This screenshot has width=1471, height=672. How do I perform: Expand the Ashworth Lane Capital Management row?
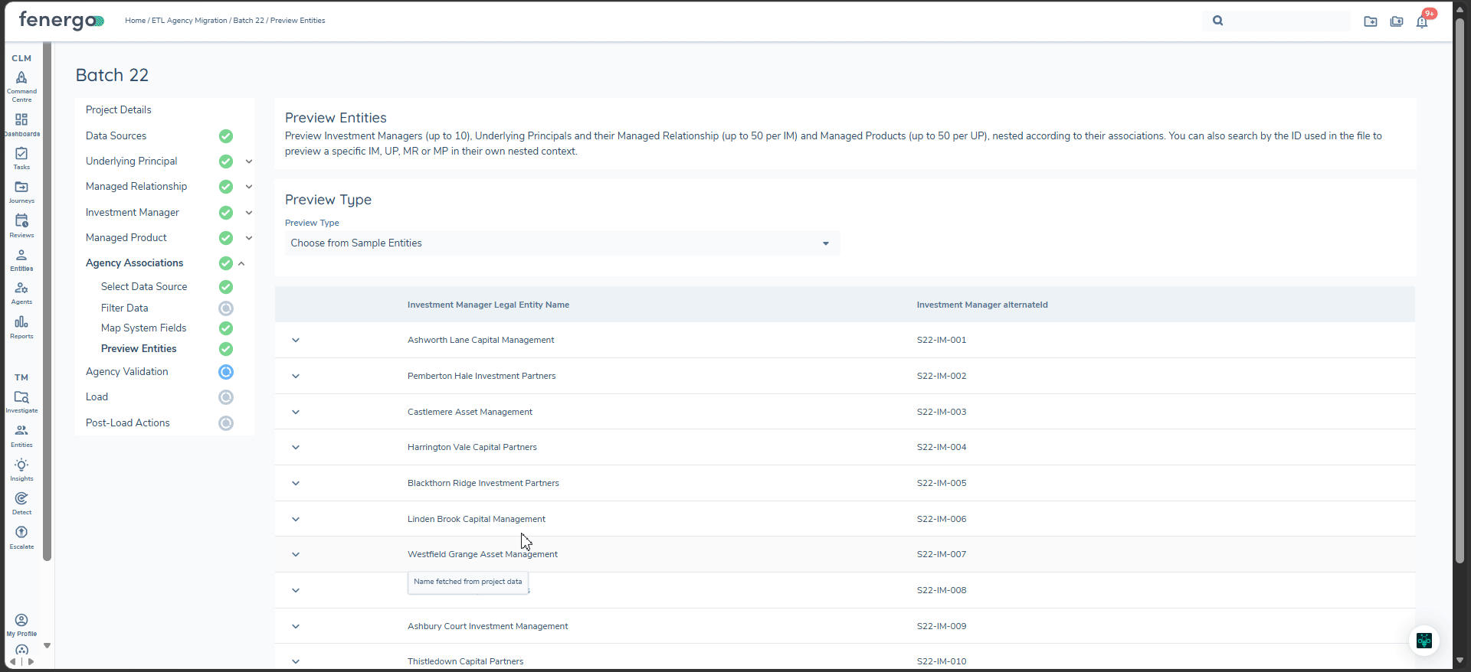pyautogui.click(x=296, y=341)
